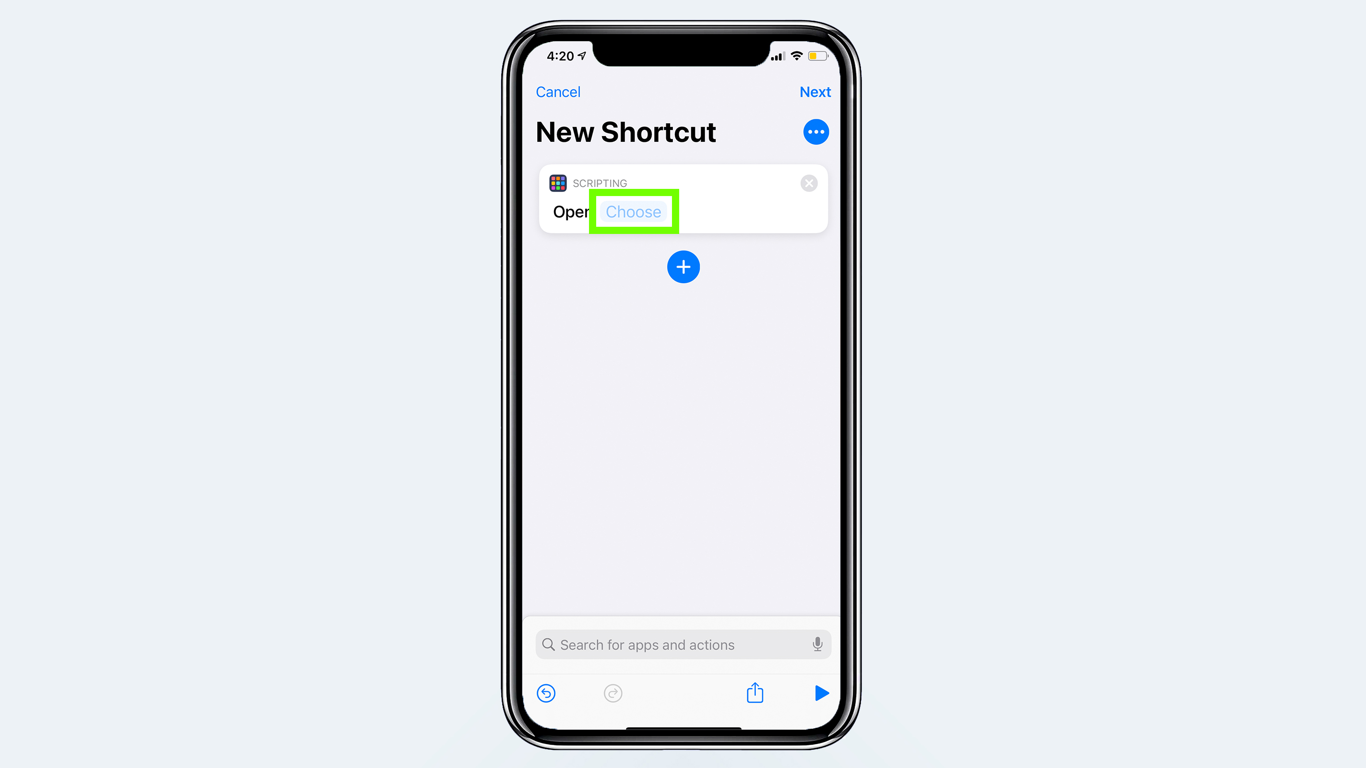Tap Next to proceed

(813, 92)
